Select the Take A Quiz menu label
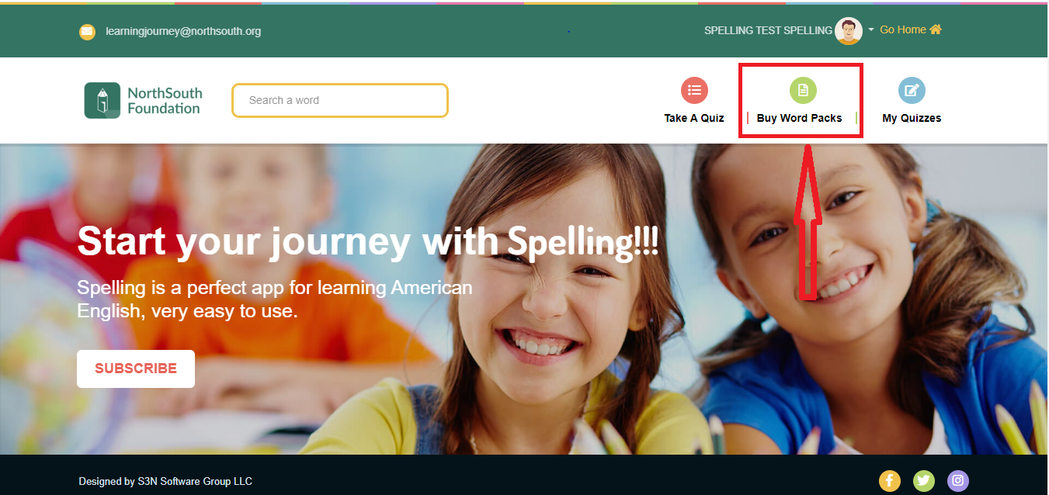The height and width of the screenshot is (495, 1049). click(694, 118)
